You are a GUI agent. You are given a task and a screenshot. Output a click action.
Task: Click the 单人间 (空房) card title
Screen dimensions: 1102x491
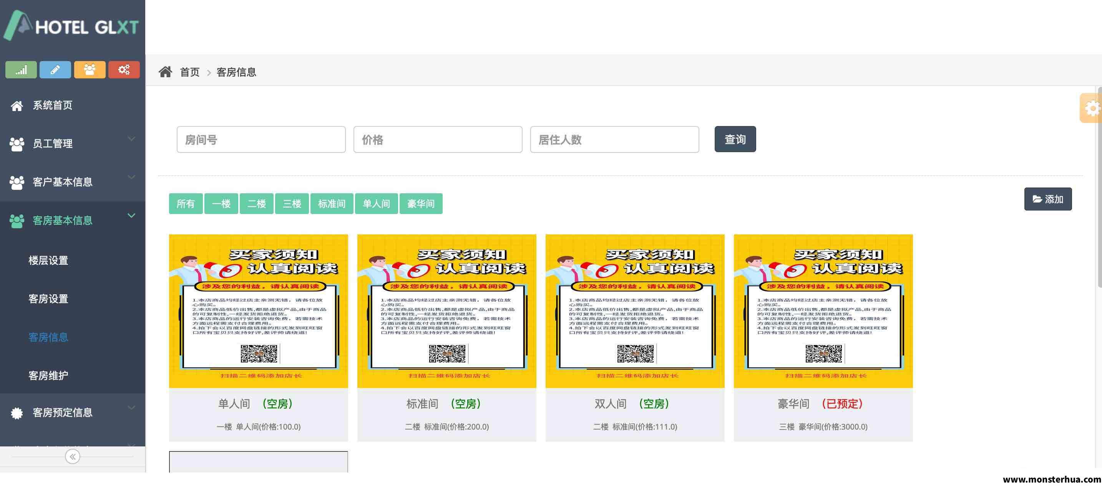coord(256,404)
